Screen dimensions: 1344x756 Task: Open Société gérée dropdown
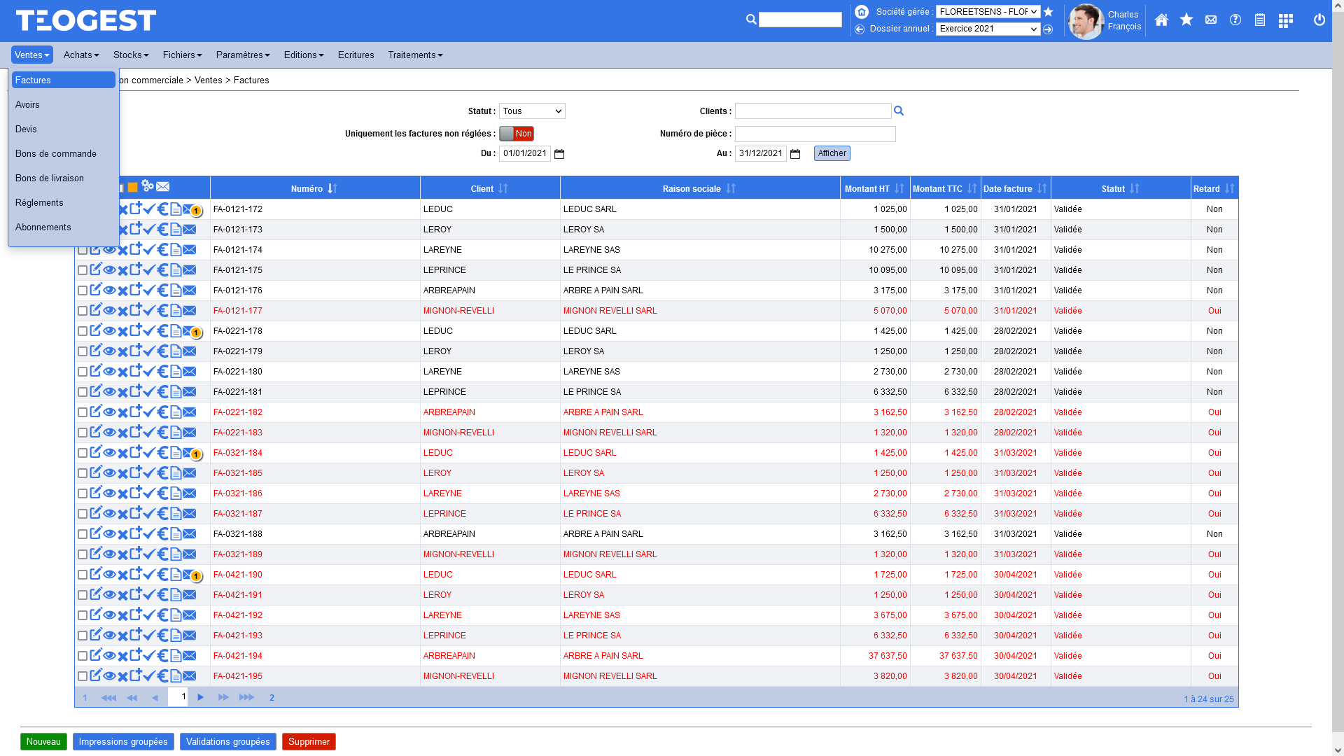point(988,12)
